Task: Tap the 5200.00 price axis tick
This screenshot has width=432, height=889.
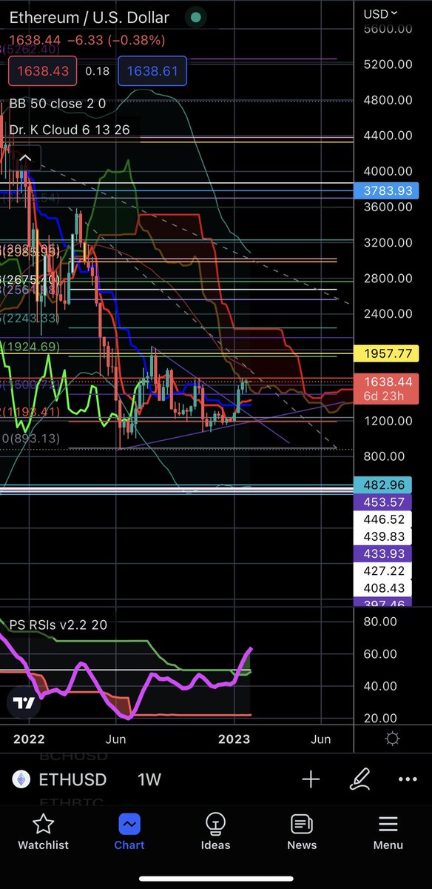Action: click(x=388, y=64)
